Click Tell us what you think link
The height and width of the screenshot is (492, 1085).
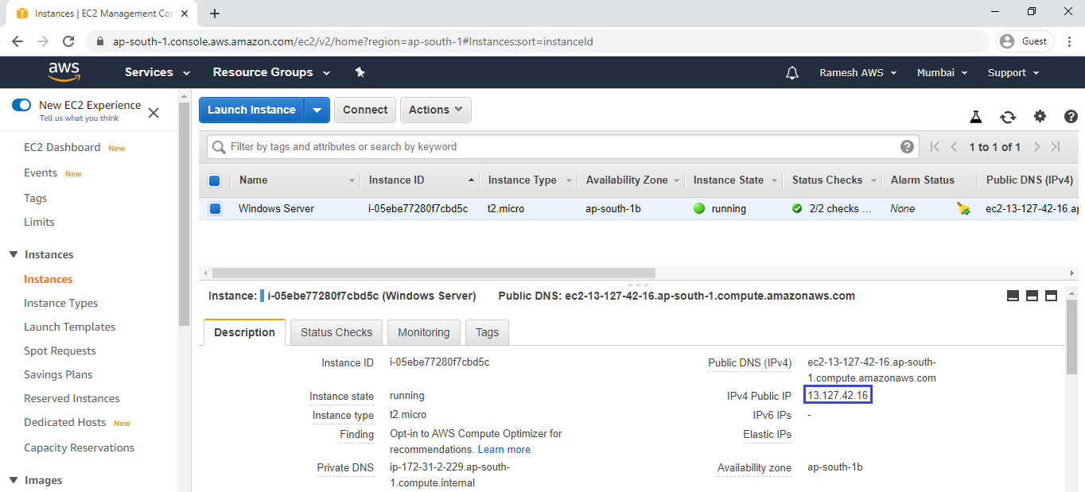tap(79, 118)
